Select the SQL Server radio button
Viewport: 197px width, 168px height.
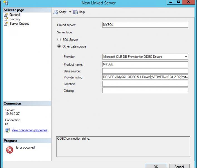click(59, 40)
